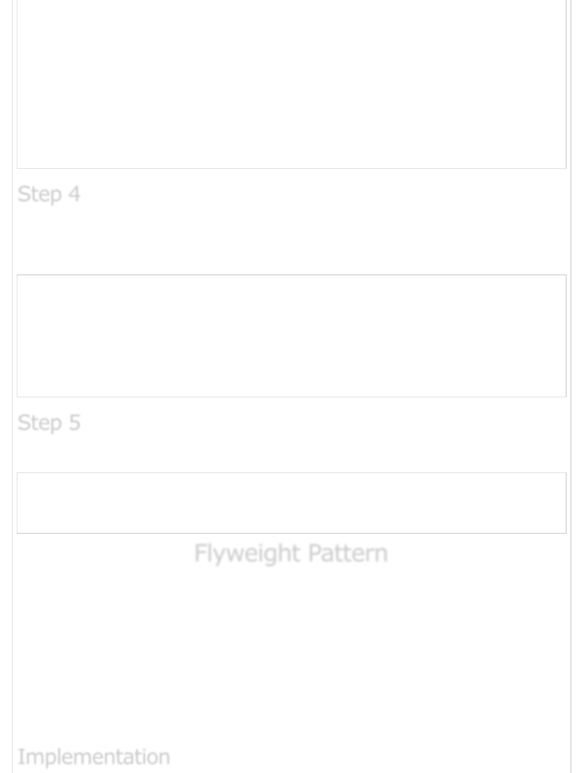The width and height of the screenshot is (583, 773).
Task: Click the page's right vertical border line
Action: click(570, 368)
